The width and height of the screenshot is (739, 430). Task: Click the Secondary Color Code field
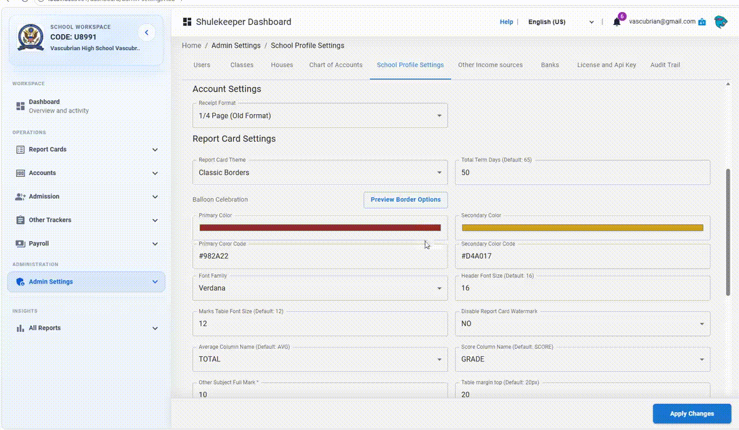click(583, 256)
